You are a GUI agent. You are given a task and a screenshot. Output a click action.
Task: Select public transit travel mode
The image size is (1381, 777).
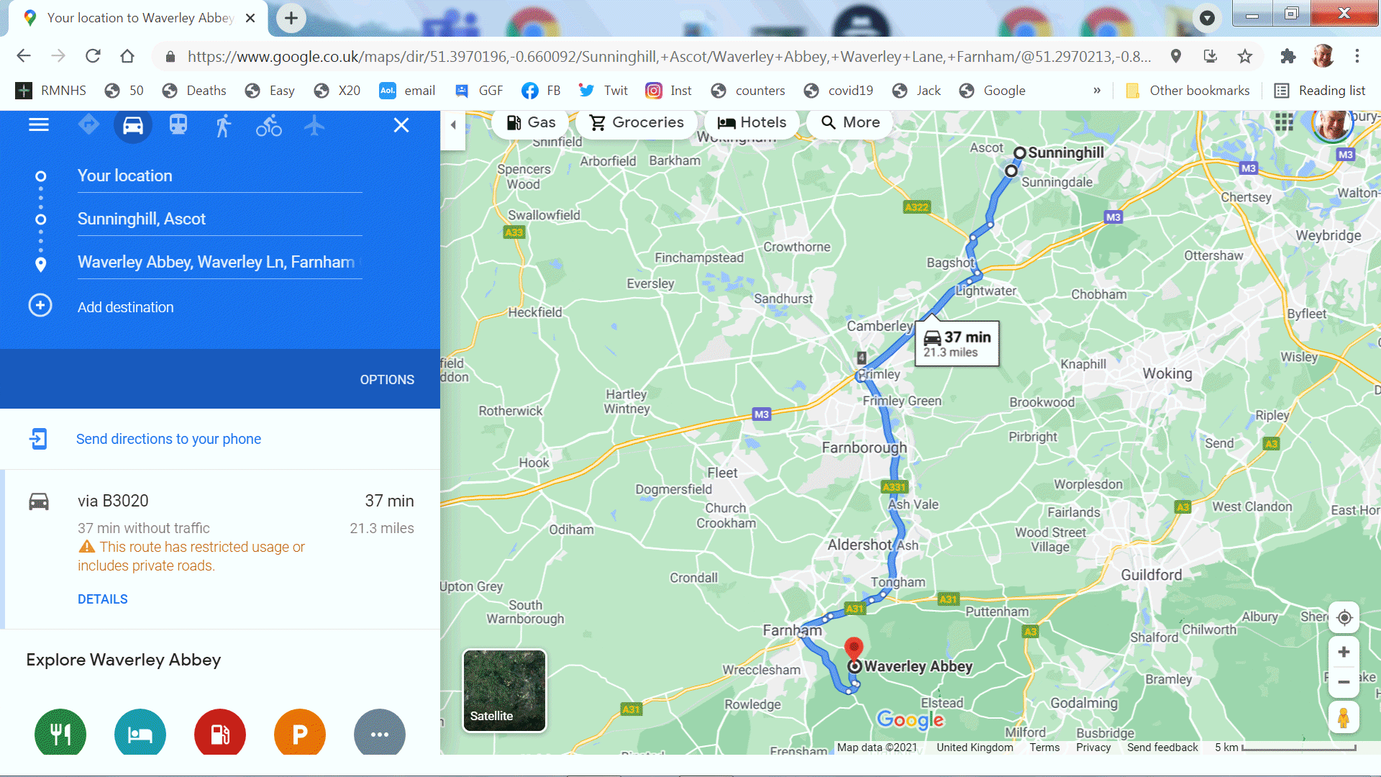178,125
